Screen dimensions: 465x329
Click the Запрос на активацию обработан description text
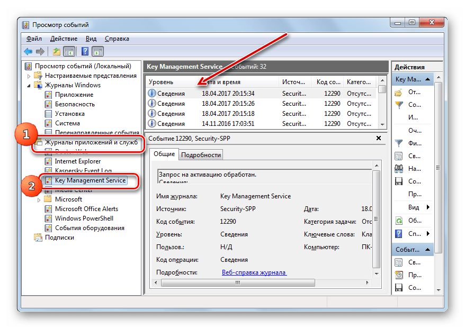[208, 175]
